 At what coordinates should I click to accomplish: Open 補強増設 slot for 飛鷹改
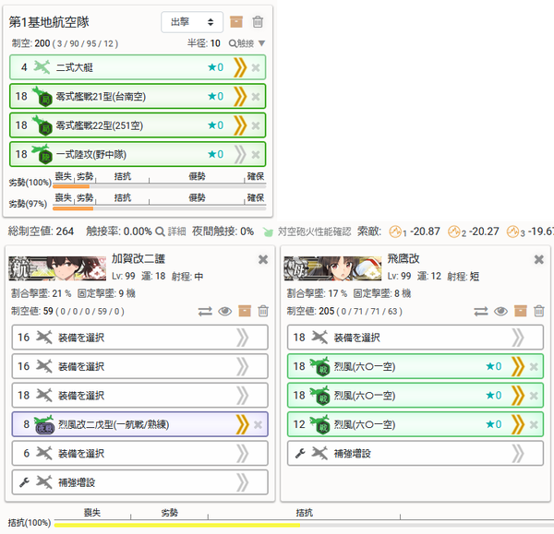pyautogui.click(x=415, y=453)
